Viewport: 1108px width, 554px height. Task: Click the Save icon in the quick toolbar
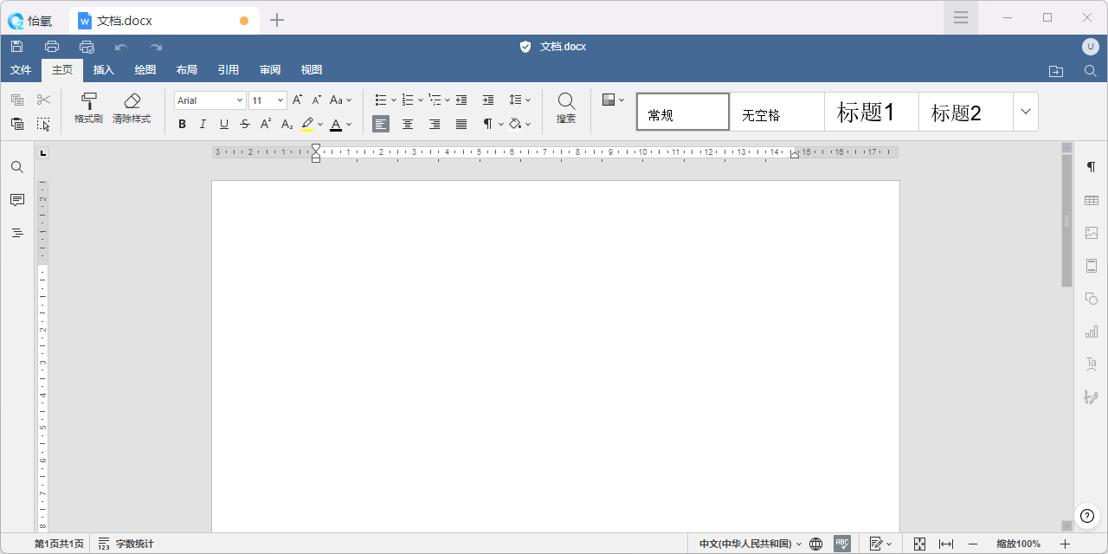[16, 47]
